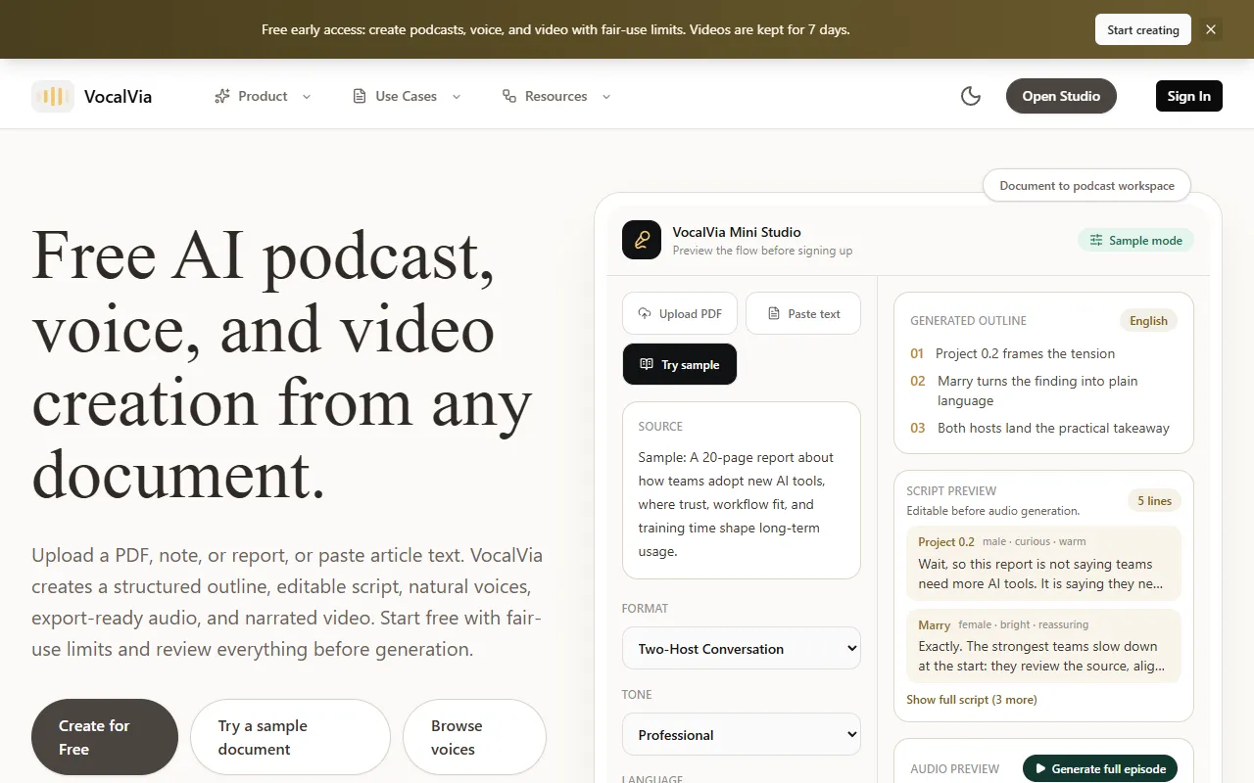Click the VocalVia brand name
This screenshot has height=783, width=1254.
[118, 96]
